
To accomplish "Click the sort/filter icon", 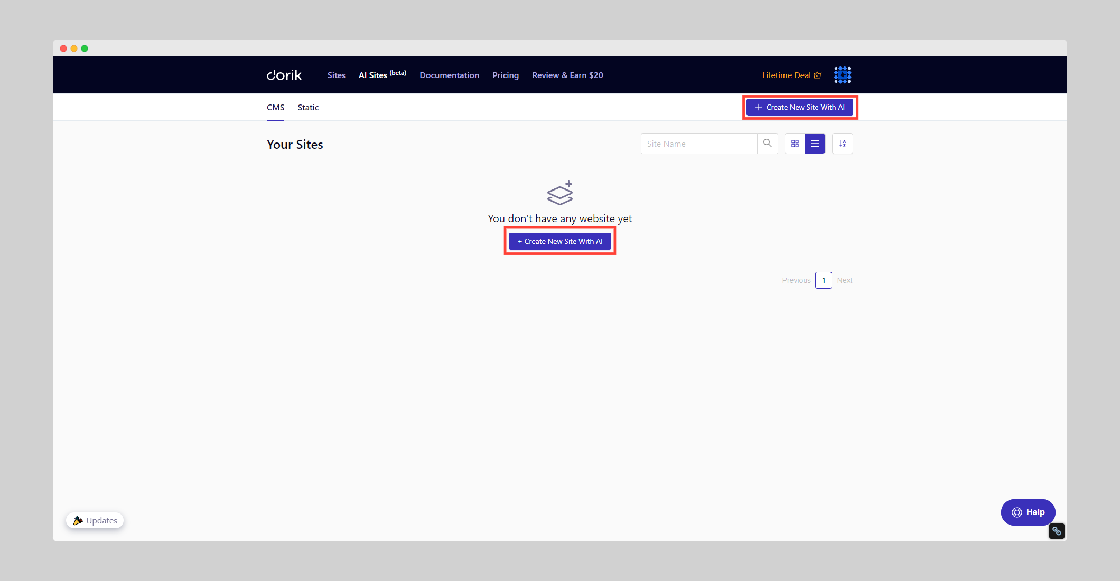I will click(x=843, y=144).
